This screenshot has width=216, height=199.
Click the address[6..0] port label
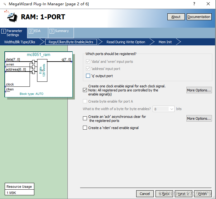tap(16, 69)
